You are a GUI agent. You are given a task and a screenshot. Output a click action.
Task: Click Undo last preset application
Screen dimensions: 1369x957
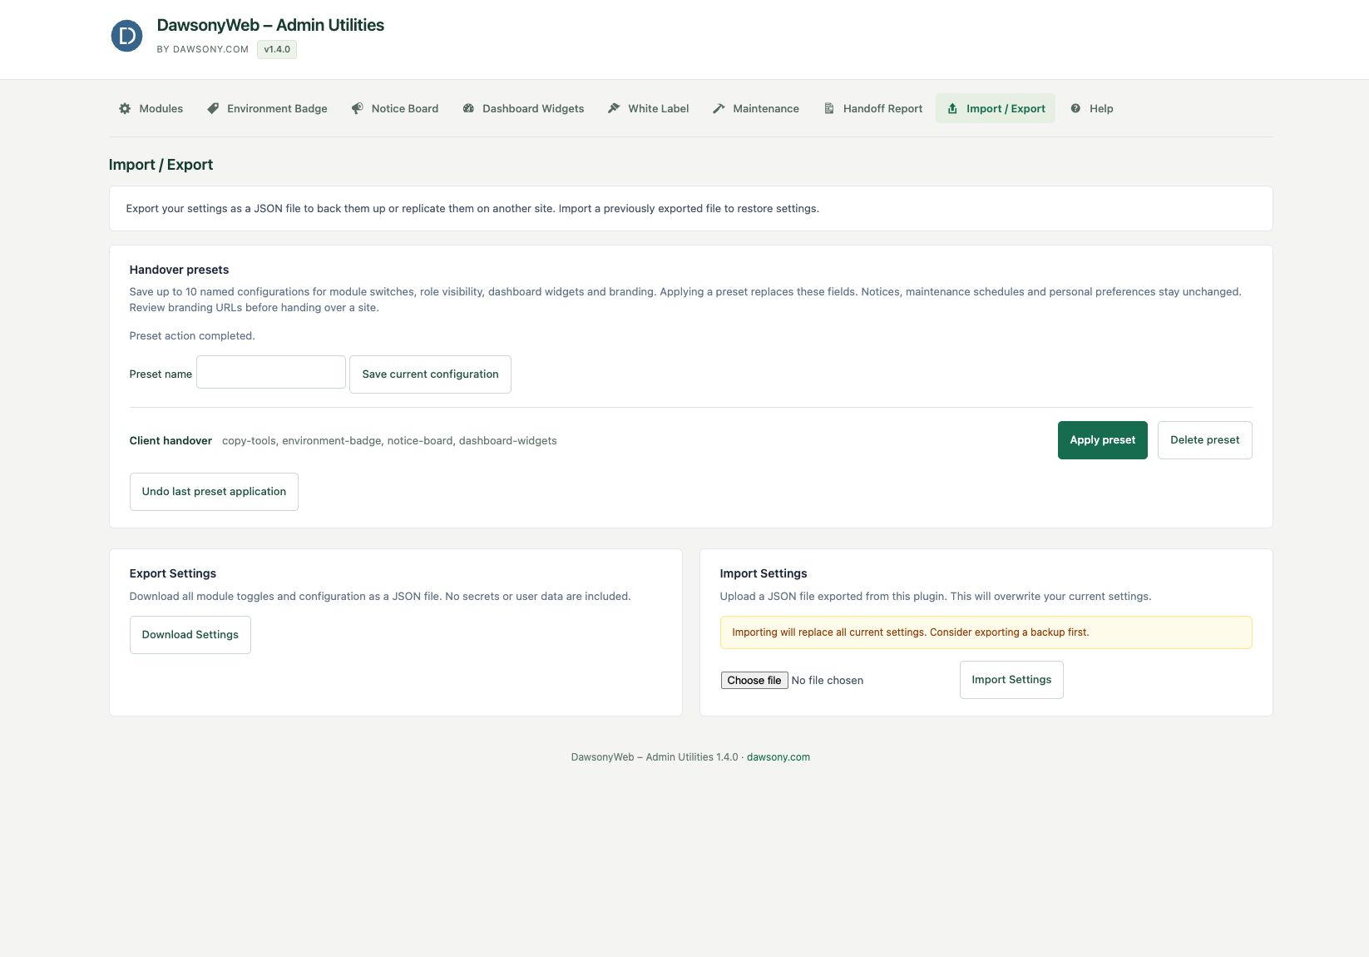(214, 492)
